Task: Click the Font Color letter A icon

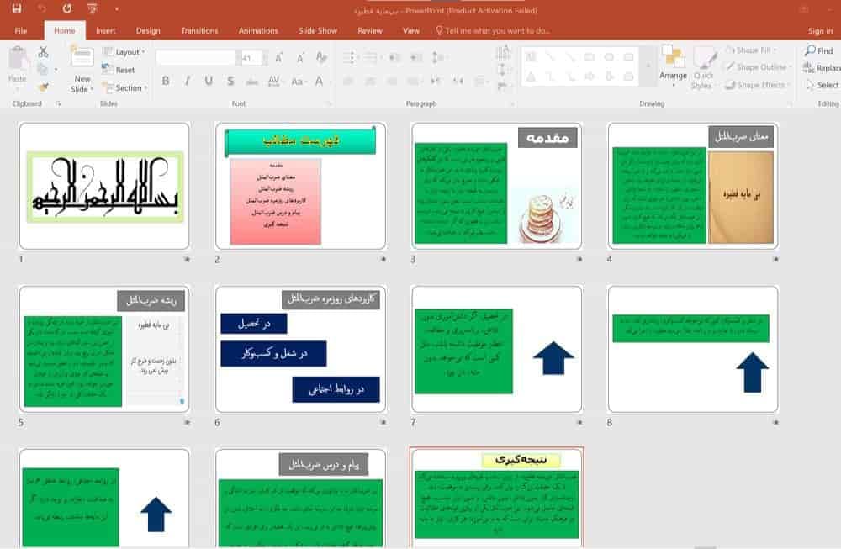Action: 319,81
